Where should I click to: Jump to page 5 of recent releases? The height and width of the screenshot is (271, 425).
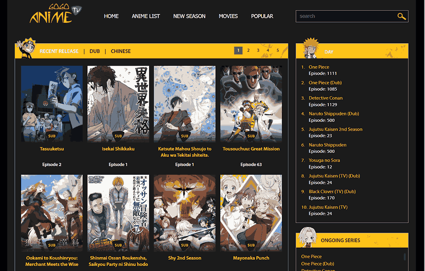(278, 50)
